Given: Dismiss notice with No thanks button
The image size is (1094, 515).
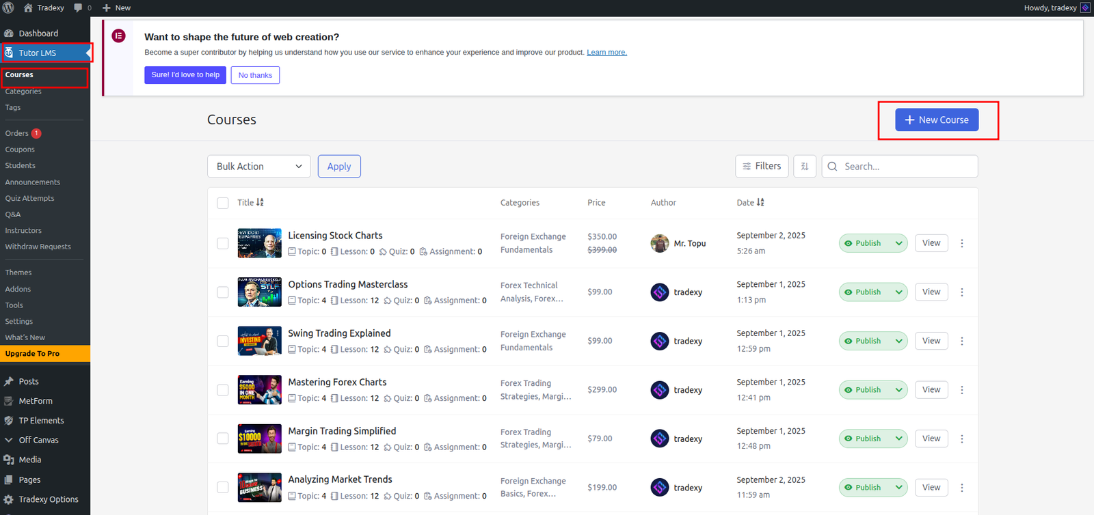Looking at the screenshot, I should [x=255, y=75].
